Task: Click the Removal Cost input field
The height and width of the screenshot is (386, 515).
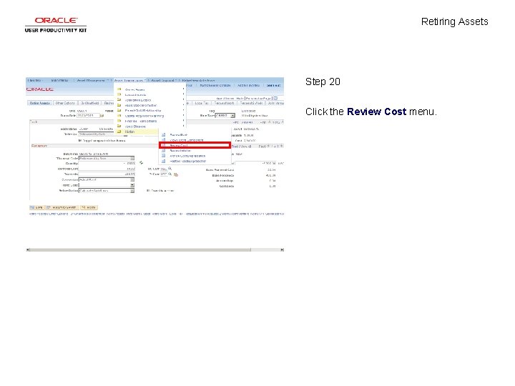Action: pos(107,169)
